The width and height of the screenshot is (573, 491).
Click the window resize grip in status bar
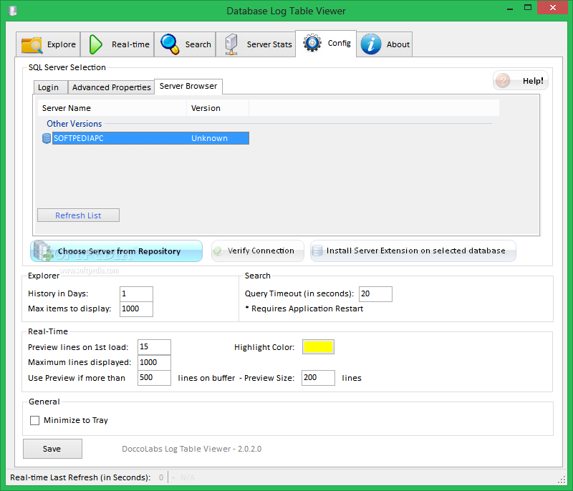pyautogui.click(x=562, y=480)
